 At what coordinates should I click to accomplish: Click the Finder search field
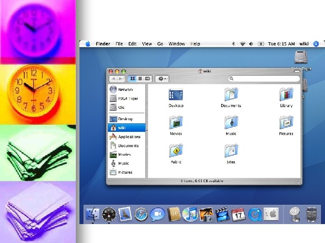coord(264,78)
